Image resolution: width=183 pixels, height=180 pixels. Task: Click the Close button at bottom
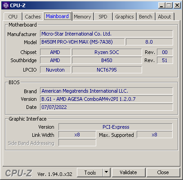point(163,172)
